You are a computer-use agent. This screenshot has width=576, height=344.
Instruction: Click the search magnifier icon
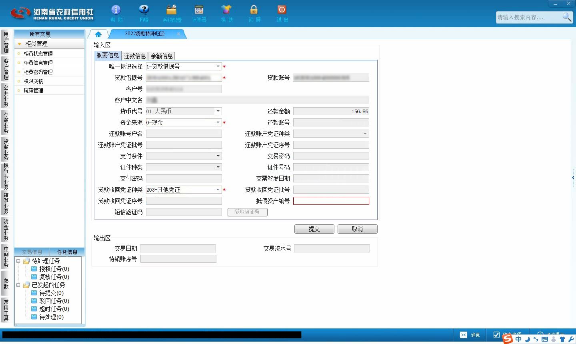click(x=567, y=17)
